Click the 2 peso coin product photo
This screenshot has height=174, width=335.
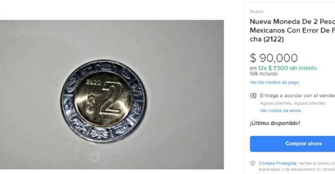coord(112,94)
